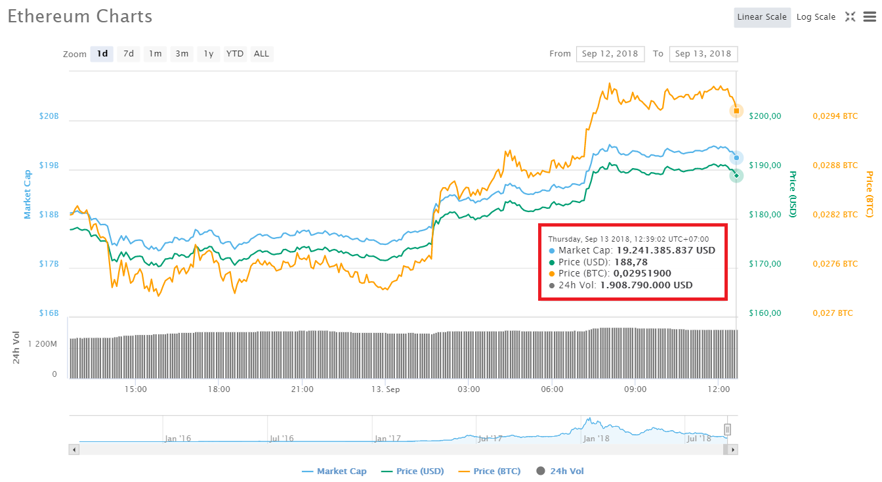
Task: Toggle 24h Vol series in legend
Action: (x=560, y=471)
